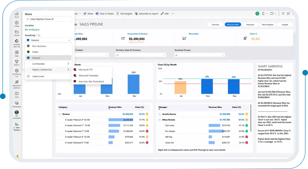Open Purchase Process dropdown
The height and width of the screenshot is (169, 308).
pos(199,55)
